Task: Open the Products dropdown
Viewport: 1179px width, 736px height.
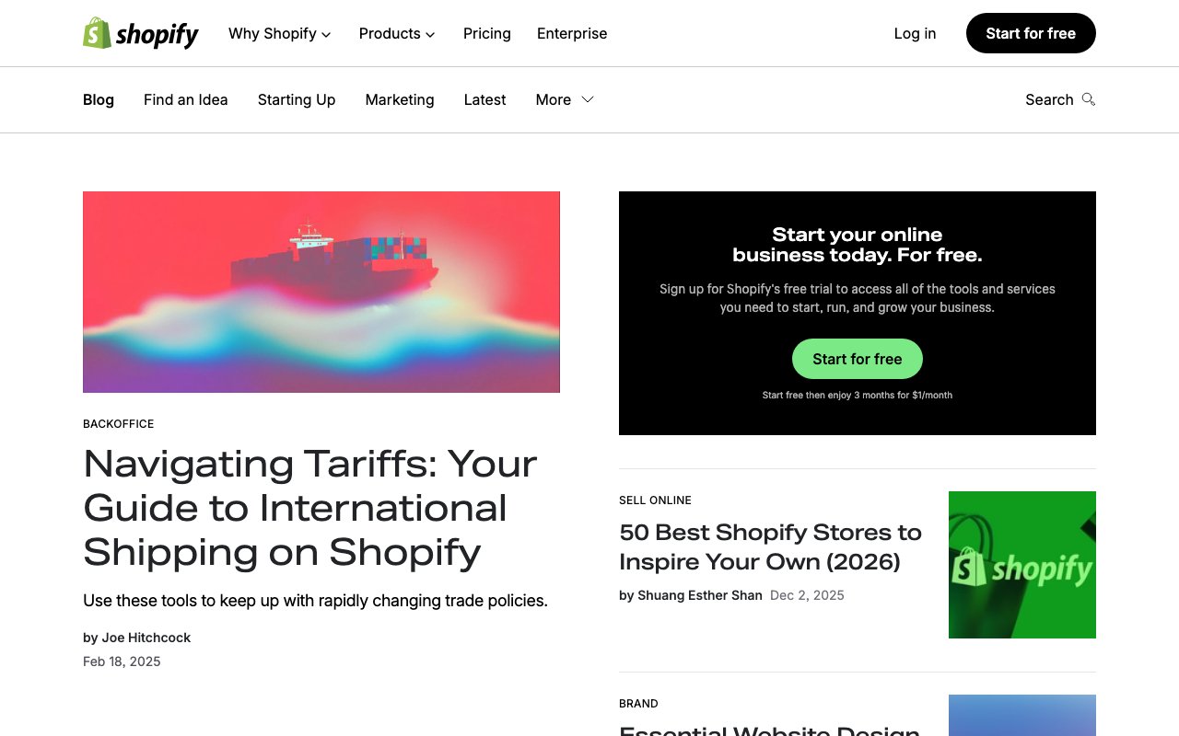Action: [397, 34]
